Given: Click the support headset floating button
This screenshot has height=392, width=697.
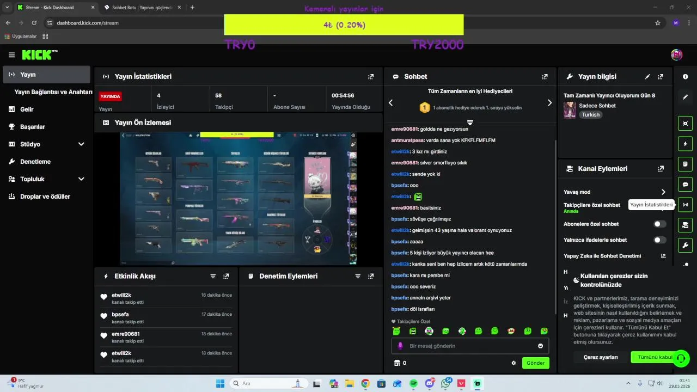Looking at the screenshot, I should click(x=681, y=358).
